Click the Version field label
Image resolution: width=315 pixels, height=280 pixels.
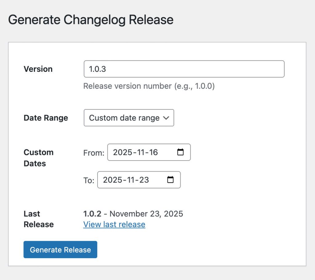(38, 69)
